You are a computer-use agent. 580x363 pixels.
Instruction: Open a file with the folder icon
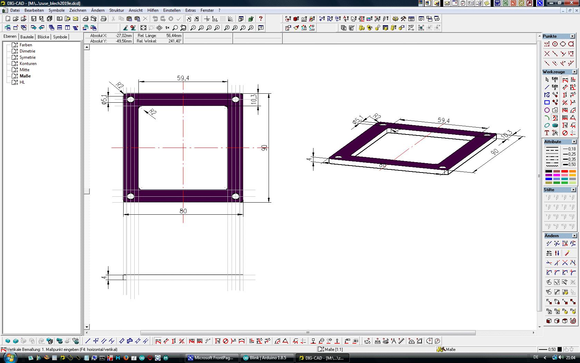point(16,19)
